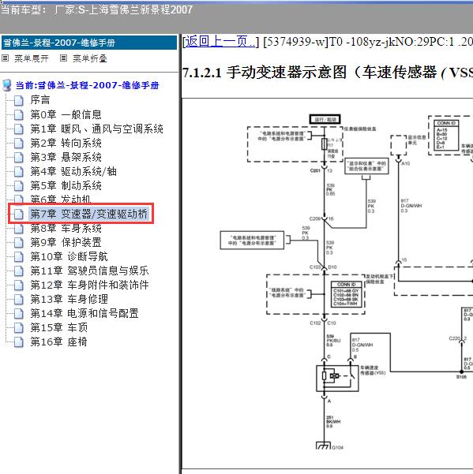Viewport: 473px width, 474px height.
Task: Click the page icon for 第7章 变速器/变速驱动桥
Action: coord(19,214)
